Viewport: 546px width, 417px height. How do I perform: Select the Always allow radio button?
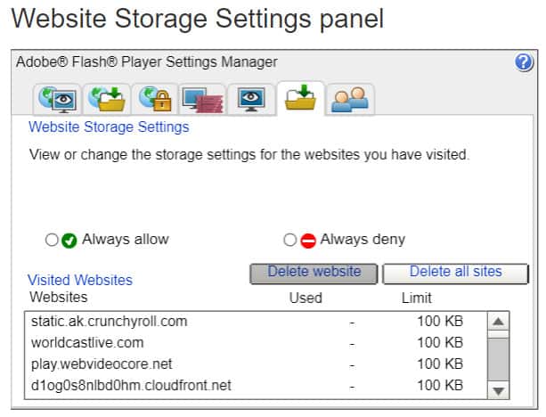pos(52,240)
